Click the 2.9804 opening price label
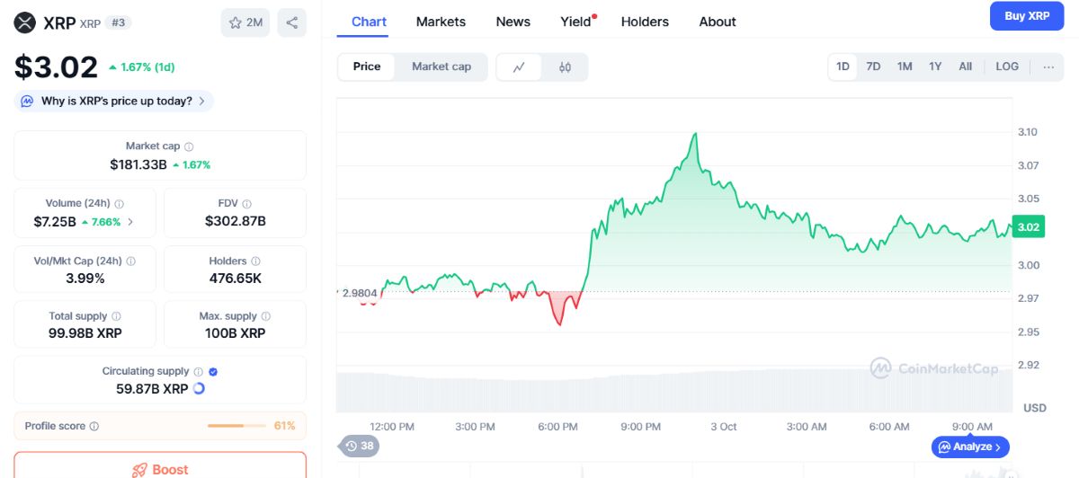The height and width of the screenshot is (478, 1079). pos(360,293)
